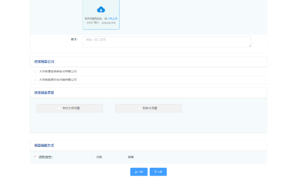The height and width of the screenshot is (194, 290).
Task: Proceed with the 下一步 button
Action: [158, 172]
